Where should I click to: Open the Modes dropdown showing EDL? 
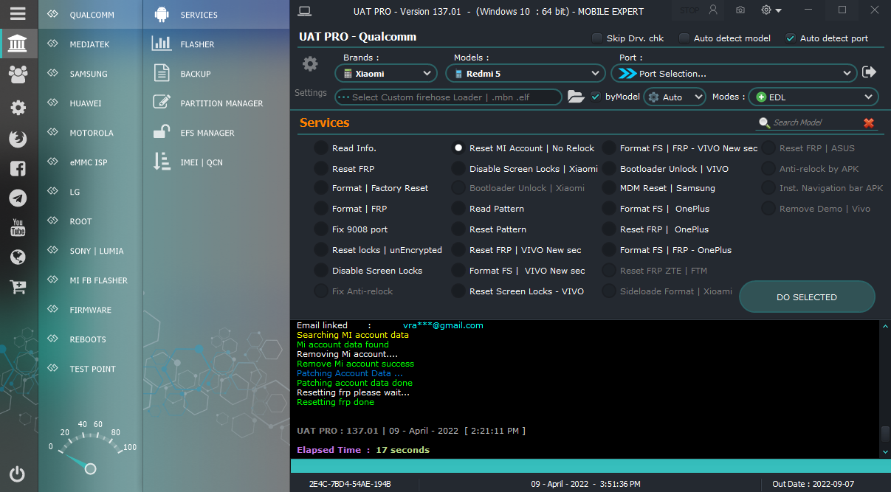click(x=813, y=97)
